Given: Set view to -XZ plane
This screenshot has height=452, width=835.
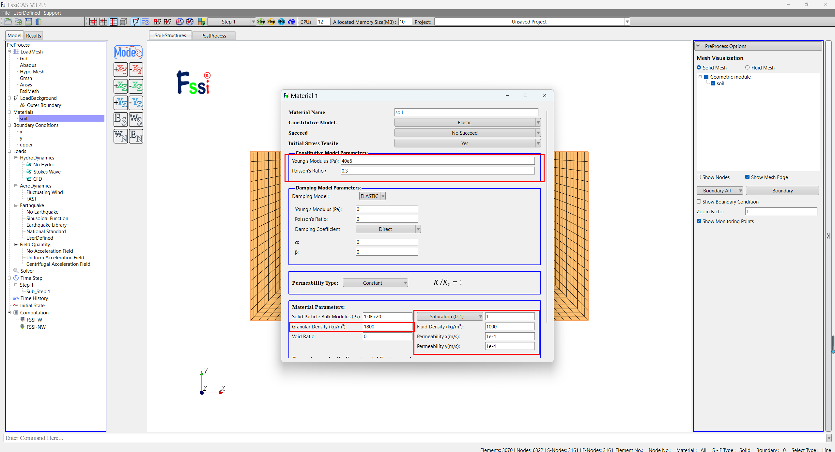Looking at the screenshot, I should (x=136, y=86).
